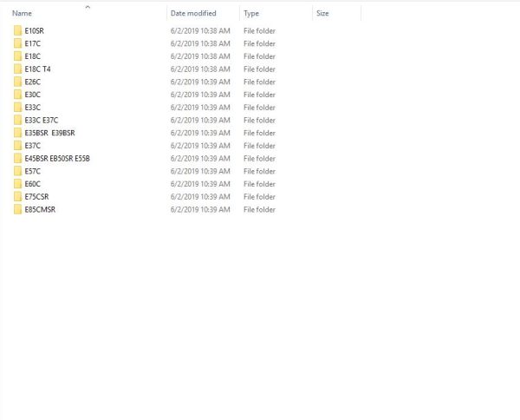Click the E57C folder icon

(18, 171)
